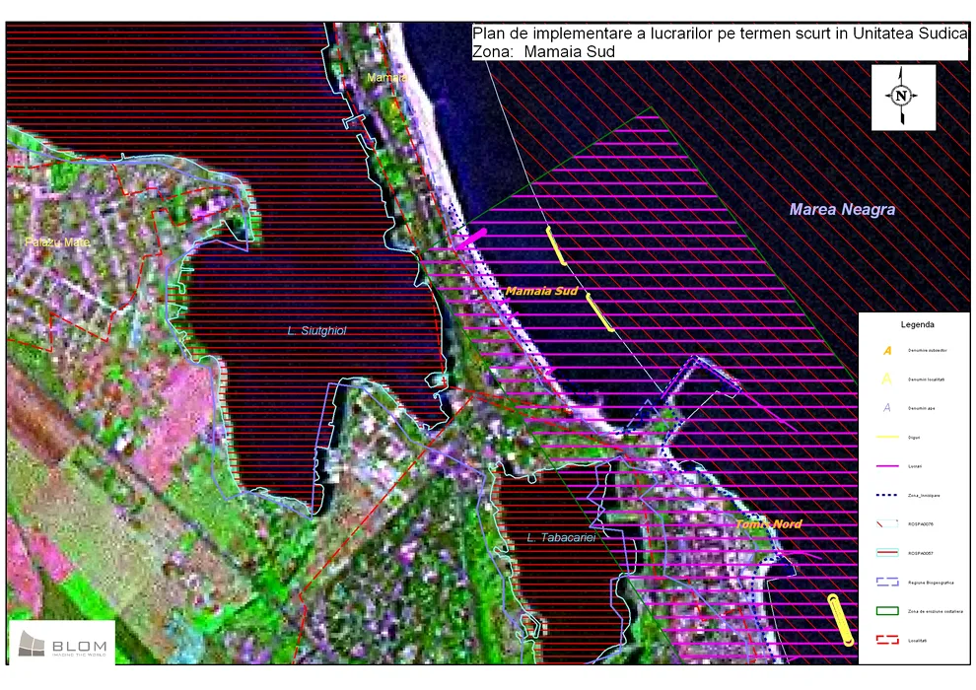Click the 'Mamaia Sud' map label
Image resolution: width=976 pixels, height=690 pixels.
coord(541,292)
